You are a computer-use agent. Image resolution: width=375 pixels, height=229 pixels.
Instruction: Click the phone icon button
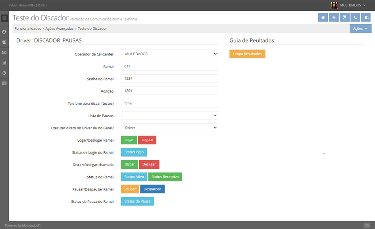[x=355, y=17]
